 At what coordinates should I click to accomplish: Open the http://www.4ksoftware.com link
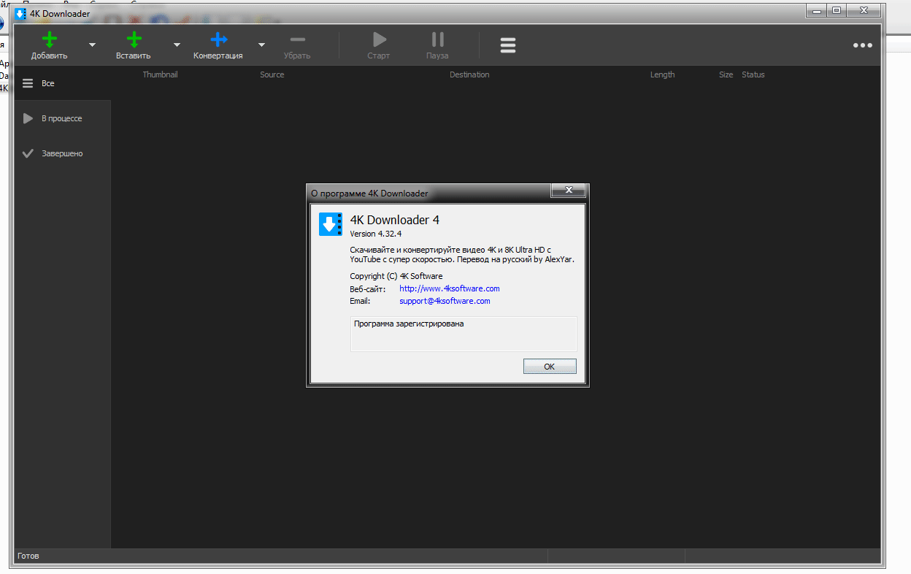(x=450, y=288)
